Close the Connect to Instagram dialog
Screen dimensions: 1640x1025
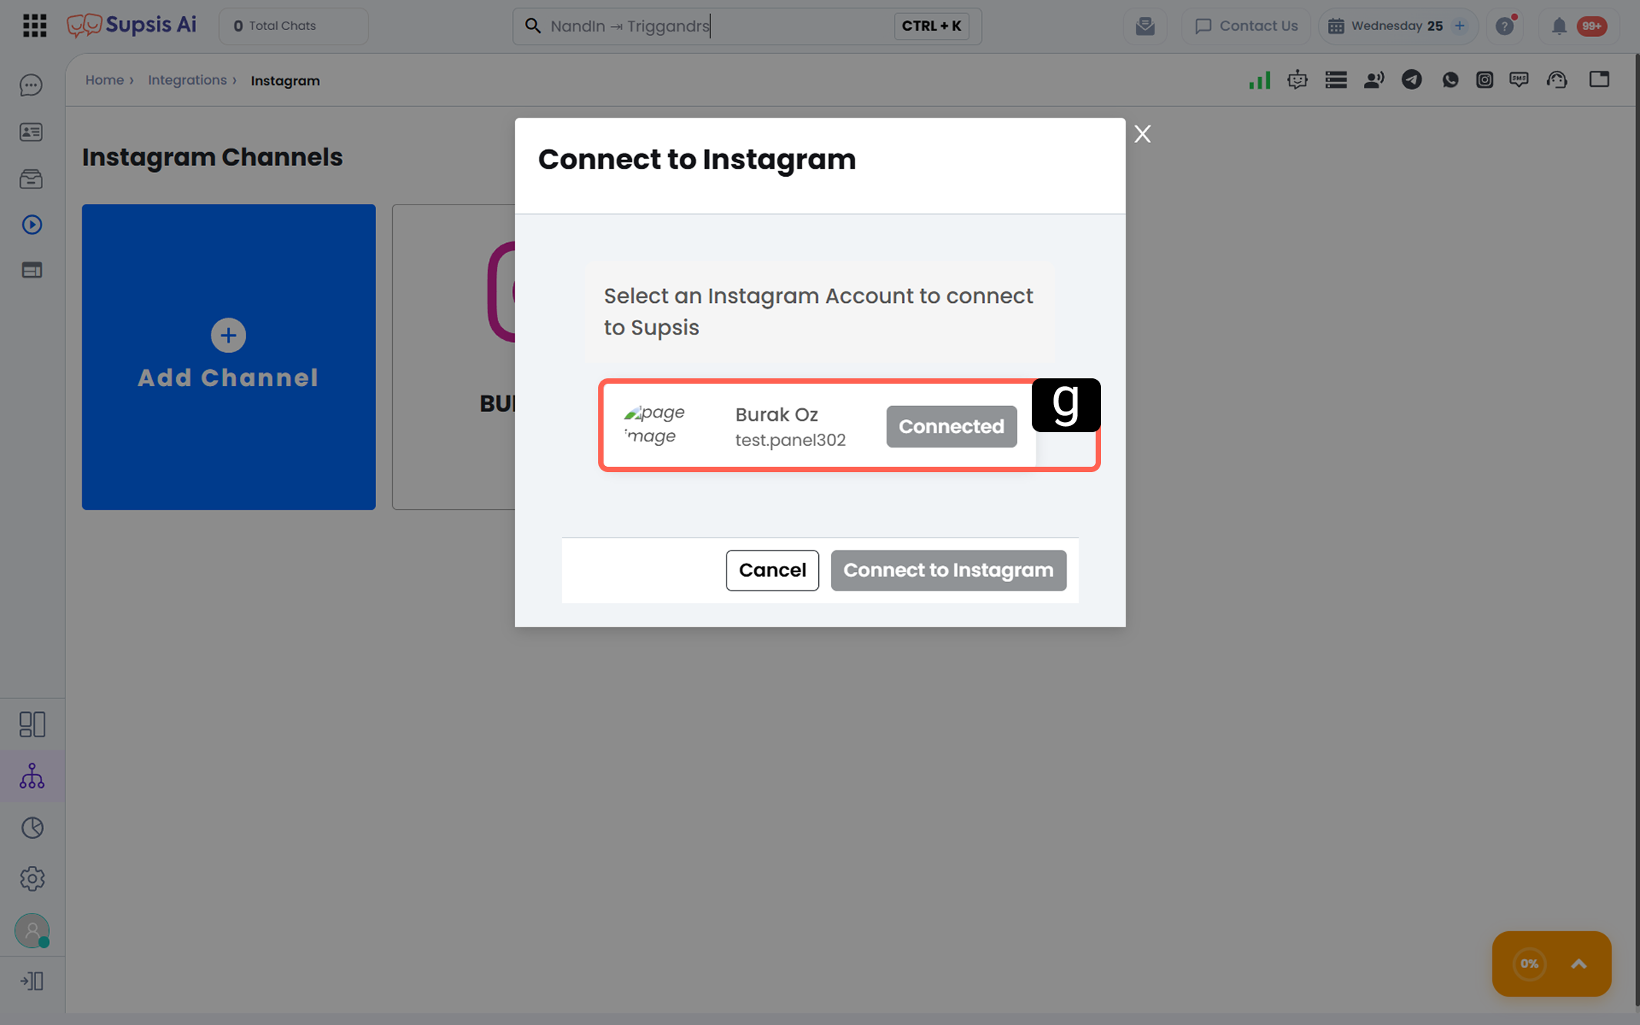1143,134
